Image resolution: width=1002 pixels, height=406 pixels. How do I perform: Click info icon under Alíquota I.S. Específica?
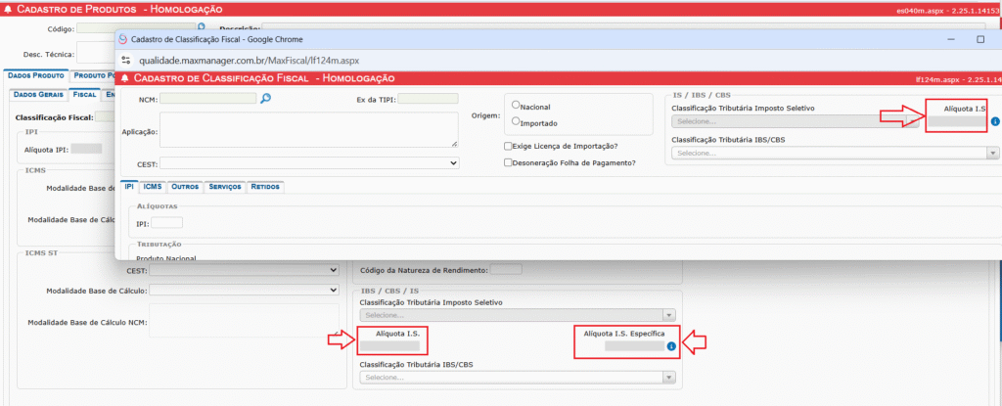pos(672,346)
